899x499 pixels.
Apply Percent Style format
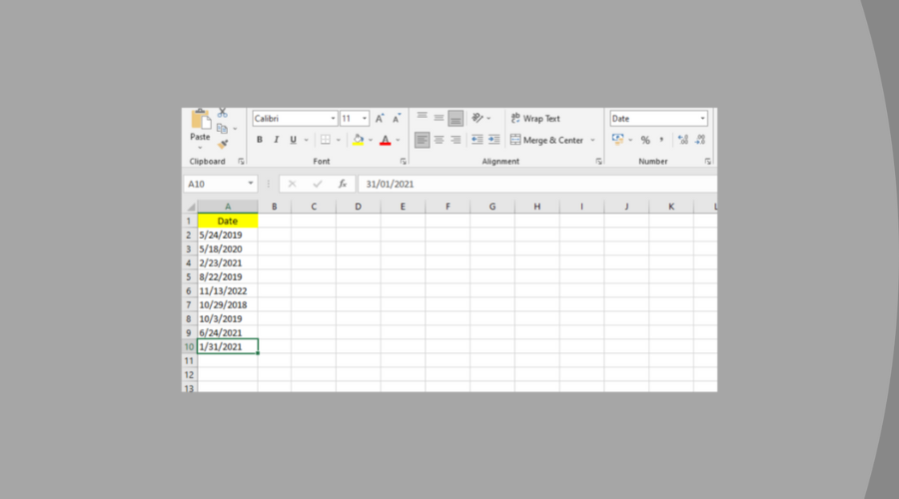coord(645,141)
